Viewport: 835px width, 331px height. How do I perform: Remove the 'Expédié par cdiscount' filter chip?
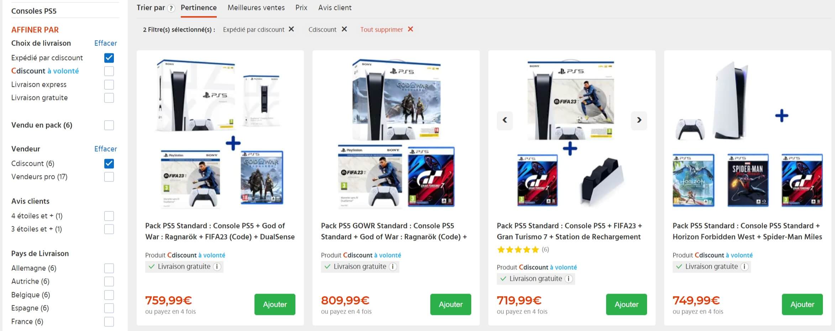(x=291, y=29)
